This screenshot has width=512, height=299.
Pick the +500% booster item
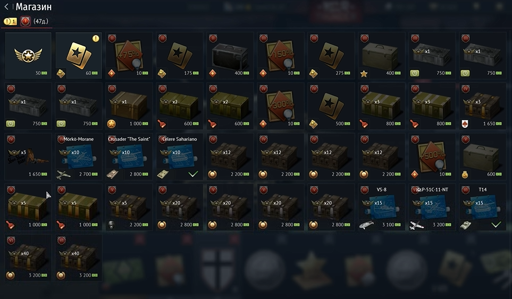[432, 157]
